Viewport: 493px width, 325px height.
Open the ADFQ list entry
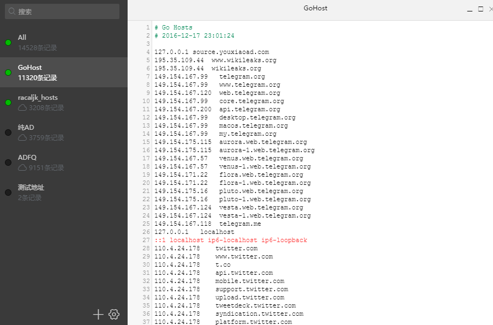point(64,162)
